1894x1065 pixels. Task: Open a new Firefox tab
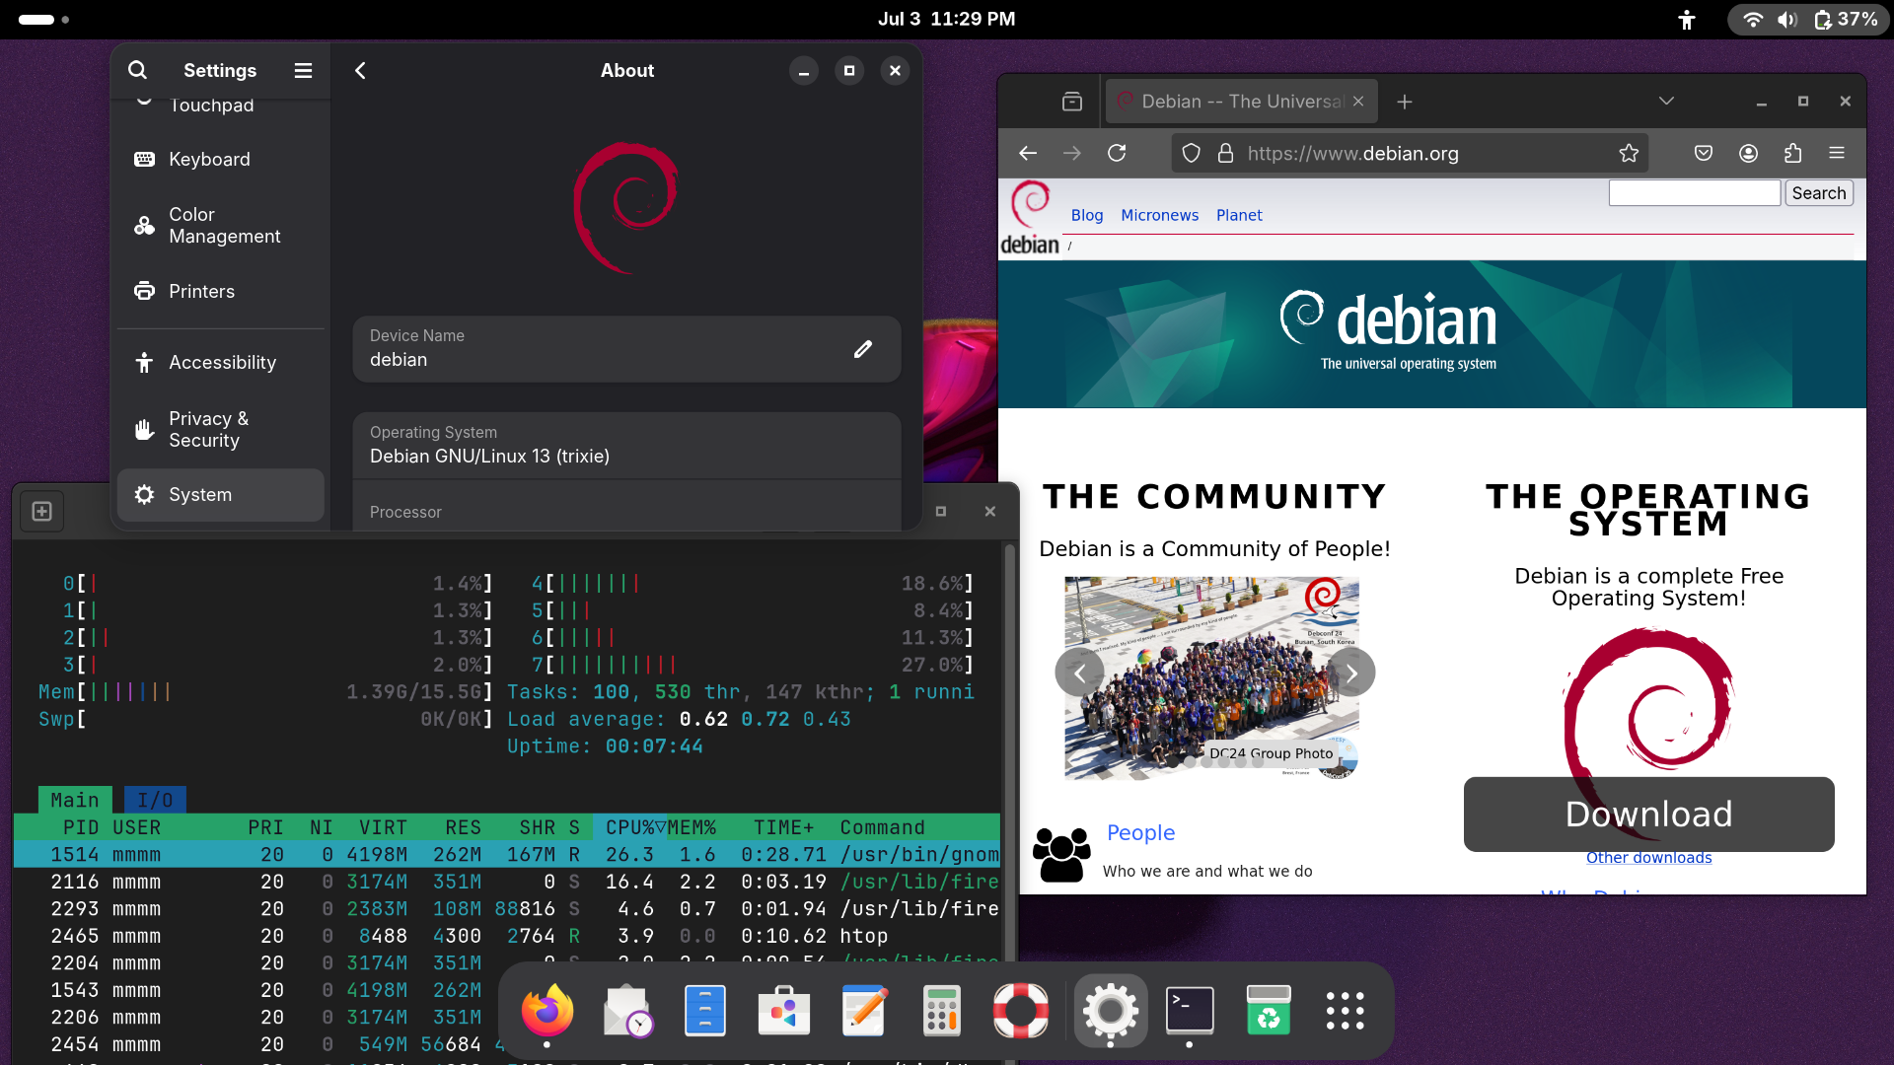1405,102
